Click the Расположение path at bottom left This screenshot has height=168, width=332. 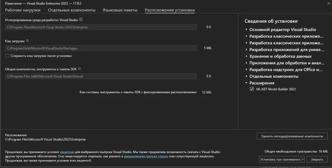[x=46, y=139]
